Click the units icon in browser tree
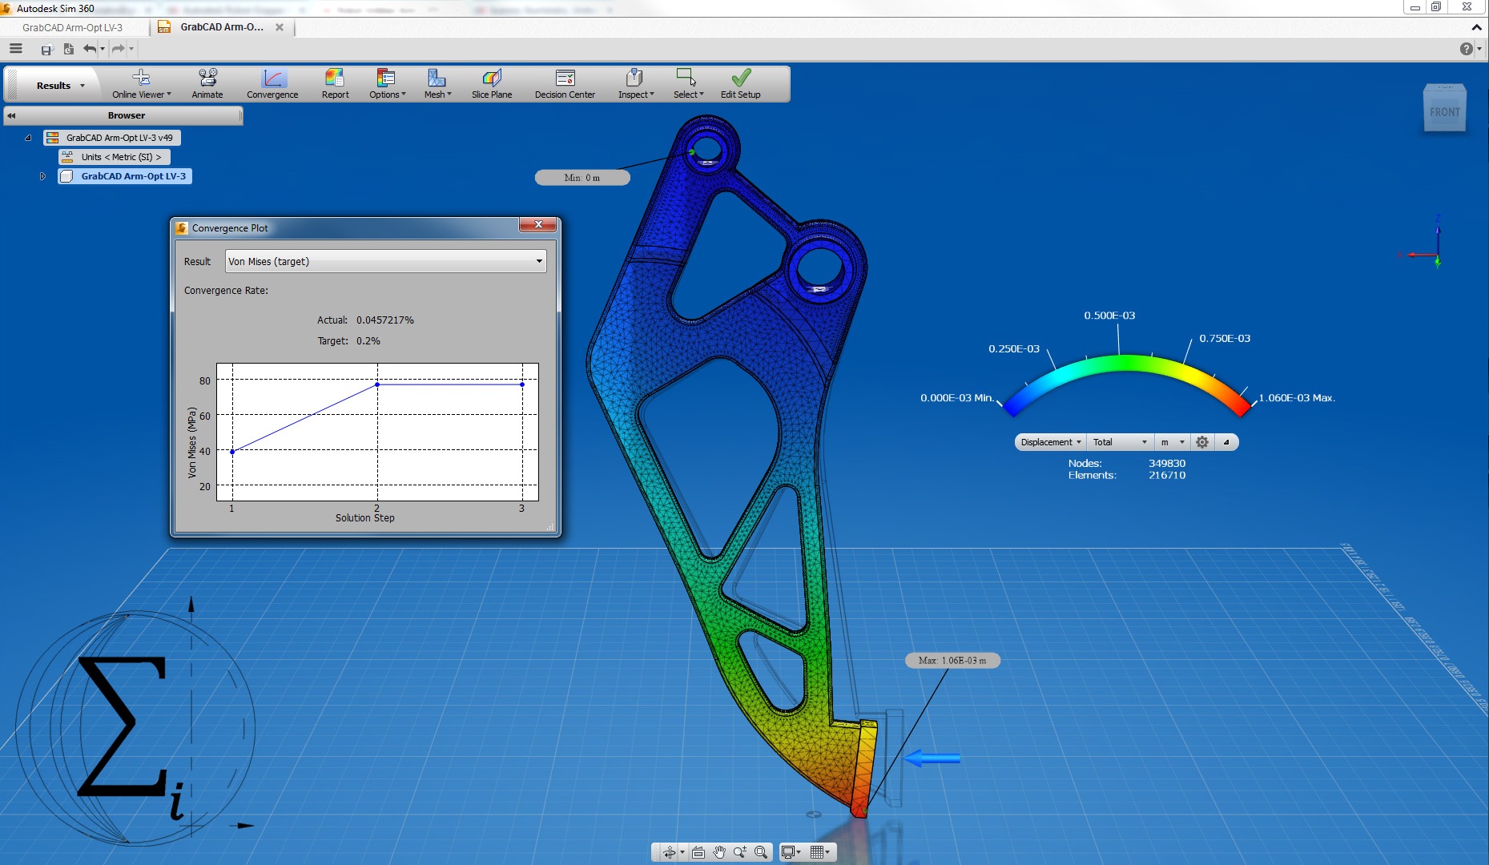 (x=68, y=157)
